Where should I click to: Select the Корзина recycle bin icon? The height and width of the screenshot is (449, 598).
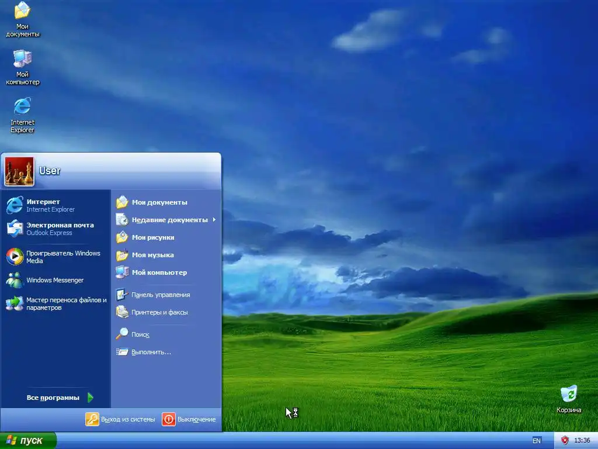click(x=569, y=399)
